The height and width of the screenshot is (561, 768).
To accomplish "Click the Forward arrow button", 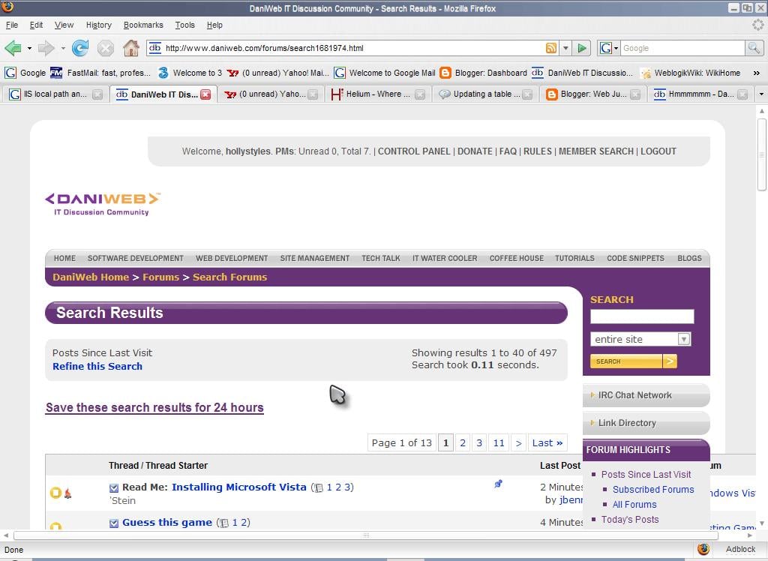I will [x=46, y=48].
